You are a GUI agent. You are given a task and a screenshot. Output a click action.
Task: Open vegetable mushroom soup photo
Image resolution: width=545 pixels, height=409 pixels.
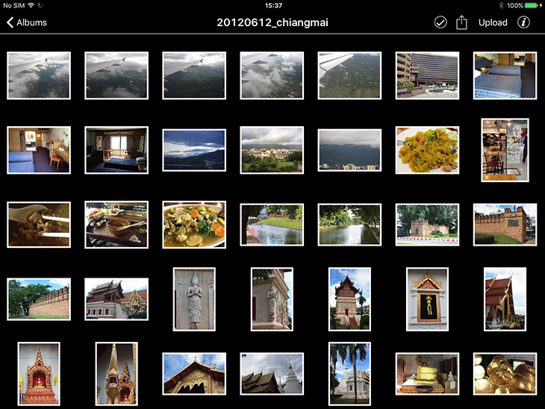tap(194, 225)
